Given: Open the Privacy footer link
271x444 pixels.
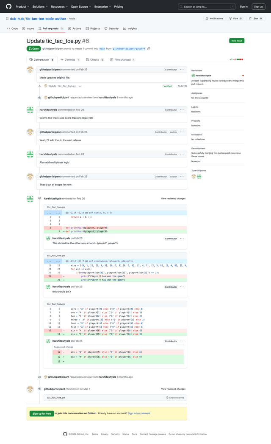Looking at the screenshot, I should click(105, 434).
